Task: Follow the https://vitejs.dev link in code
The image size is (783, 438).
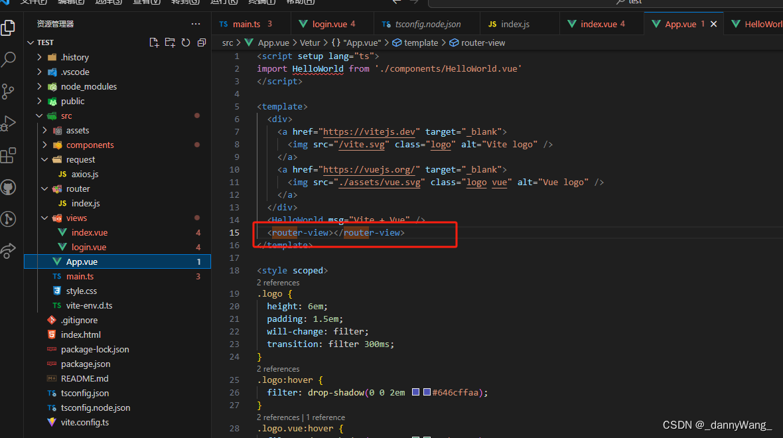Action: [x=369, y=132]
